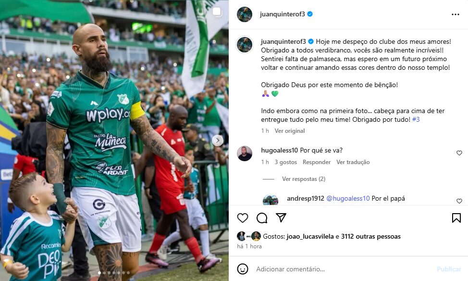This screenshot has width=468, height=281.
Task: Focus the Adicionar comentário field
Action: pyautogui.click(x=343, y=269)
